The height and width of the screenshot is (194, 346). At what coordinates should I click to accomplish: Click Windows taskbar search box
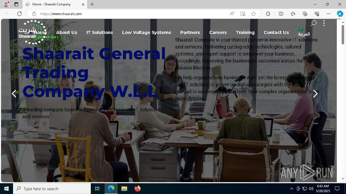(x=52, y=189)
